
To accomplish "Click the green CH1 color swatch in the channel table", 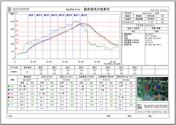I will click(x=9, y=86).
